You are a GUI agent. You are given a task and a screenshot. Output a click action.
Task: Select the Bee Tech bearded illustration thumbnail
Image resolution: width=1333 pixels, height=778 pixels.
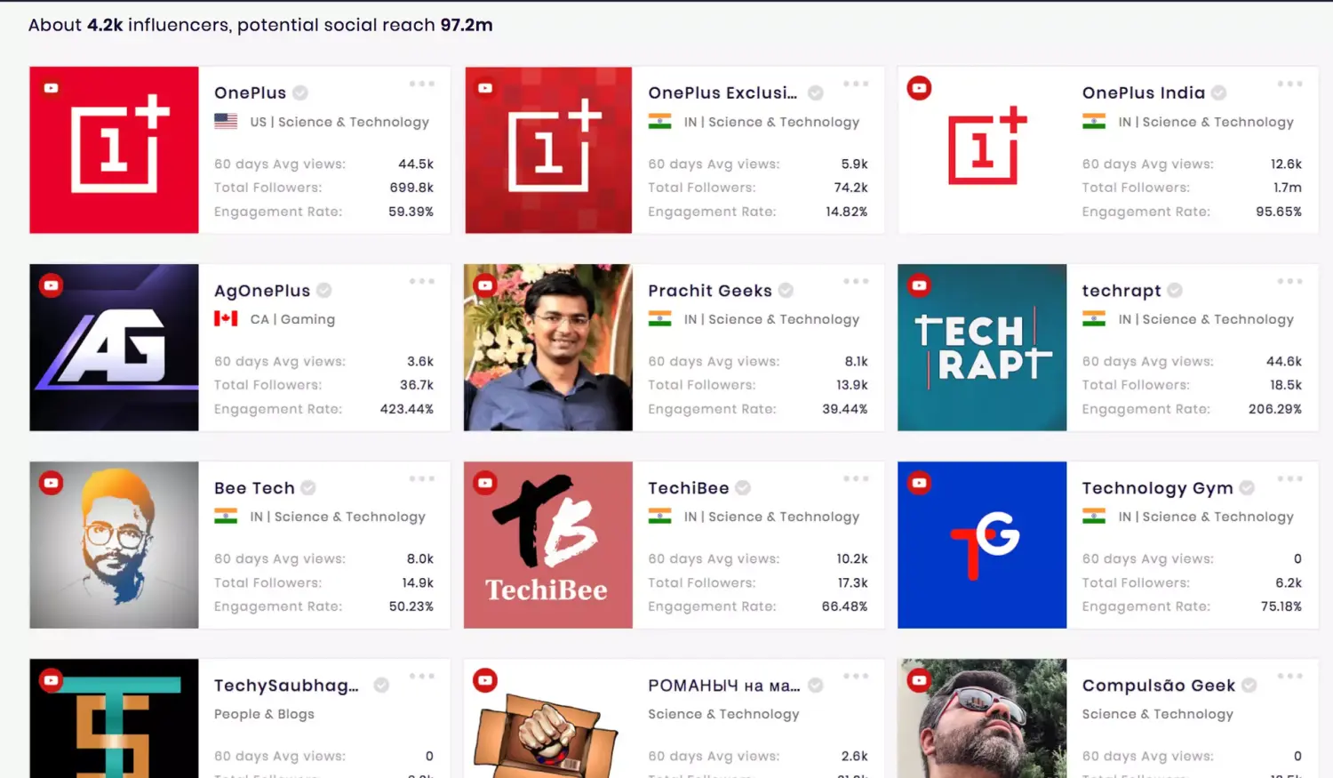pos(114,545)
